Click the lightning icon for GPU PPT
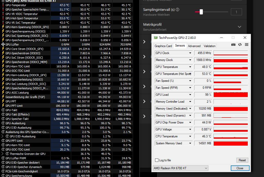Viewport: 264px width, 177px height. 3,101
